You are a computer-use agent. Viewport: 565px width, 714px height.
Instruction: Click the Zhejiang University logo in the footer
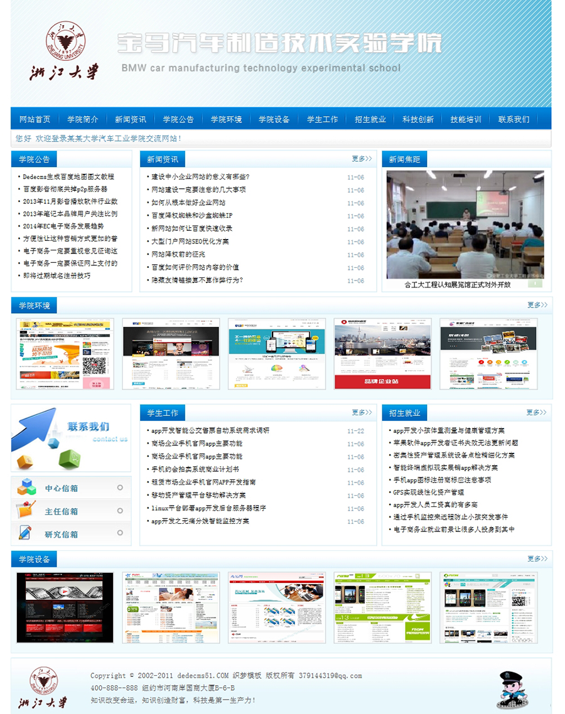(41, 688)
